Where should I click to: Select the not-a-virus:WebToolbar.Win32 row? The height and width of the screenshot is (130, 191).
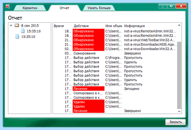click(115, 40)
